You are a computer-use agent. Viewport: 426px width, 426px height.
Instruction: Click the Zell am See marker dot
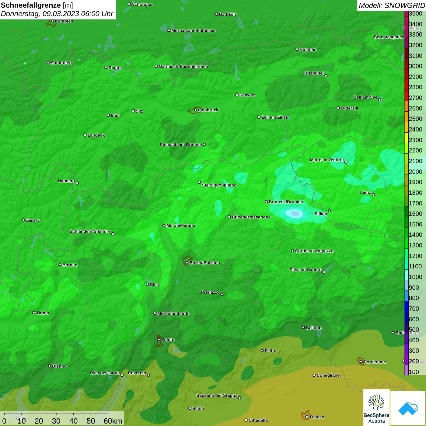pyautogui.click(x=379, y=100)
